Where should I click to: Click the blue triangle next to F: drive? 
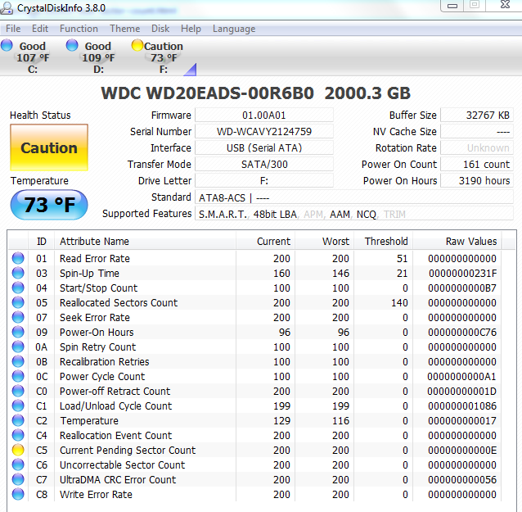(190, 70)
